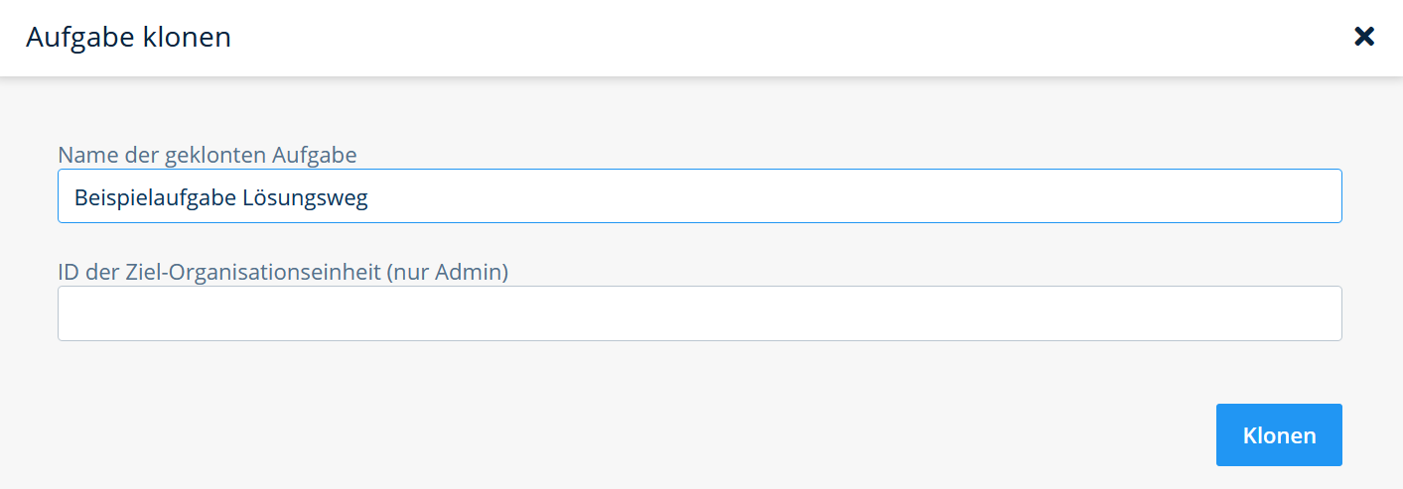Screen dimensions: 1403x489
Task: Click the word Beispielaufgabe in the name field
Action: point(155,197)
